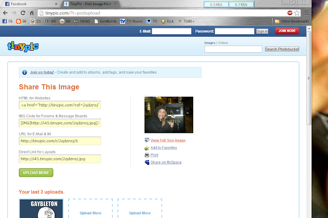Open the GAYBLETON upload thumbnail
328x218 pixels.
[x=41, y=208]
